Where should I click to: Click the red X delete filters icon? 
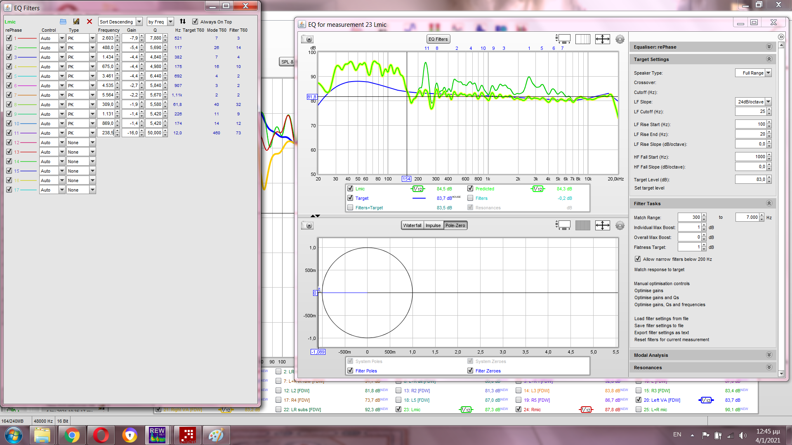coord(90,21)
